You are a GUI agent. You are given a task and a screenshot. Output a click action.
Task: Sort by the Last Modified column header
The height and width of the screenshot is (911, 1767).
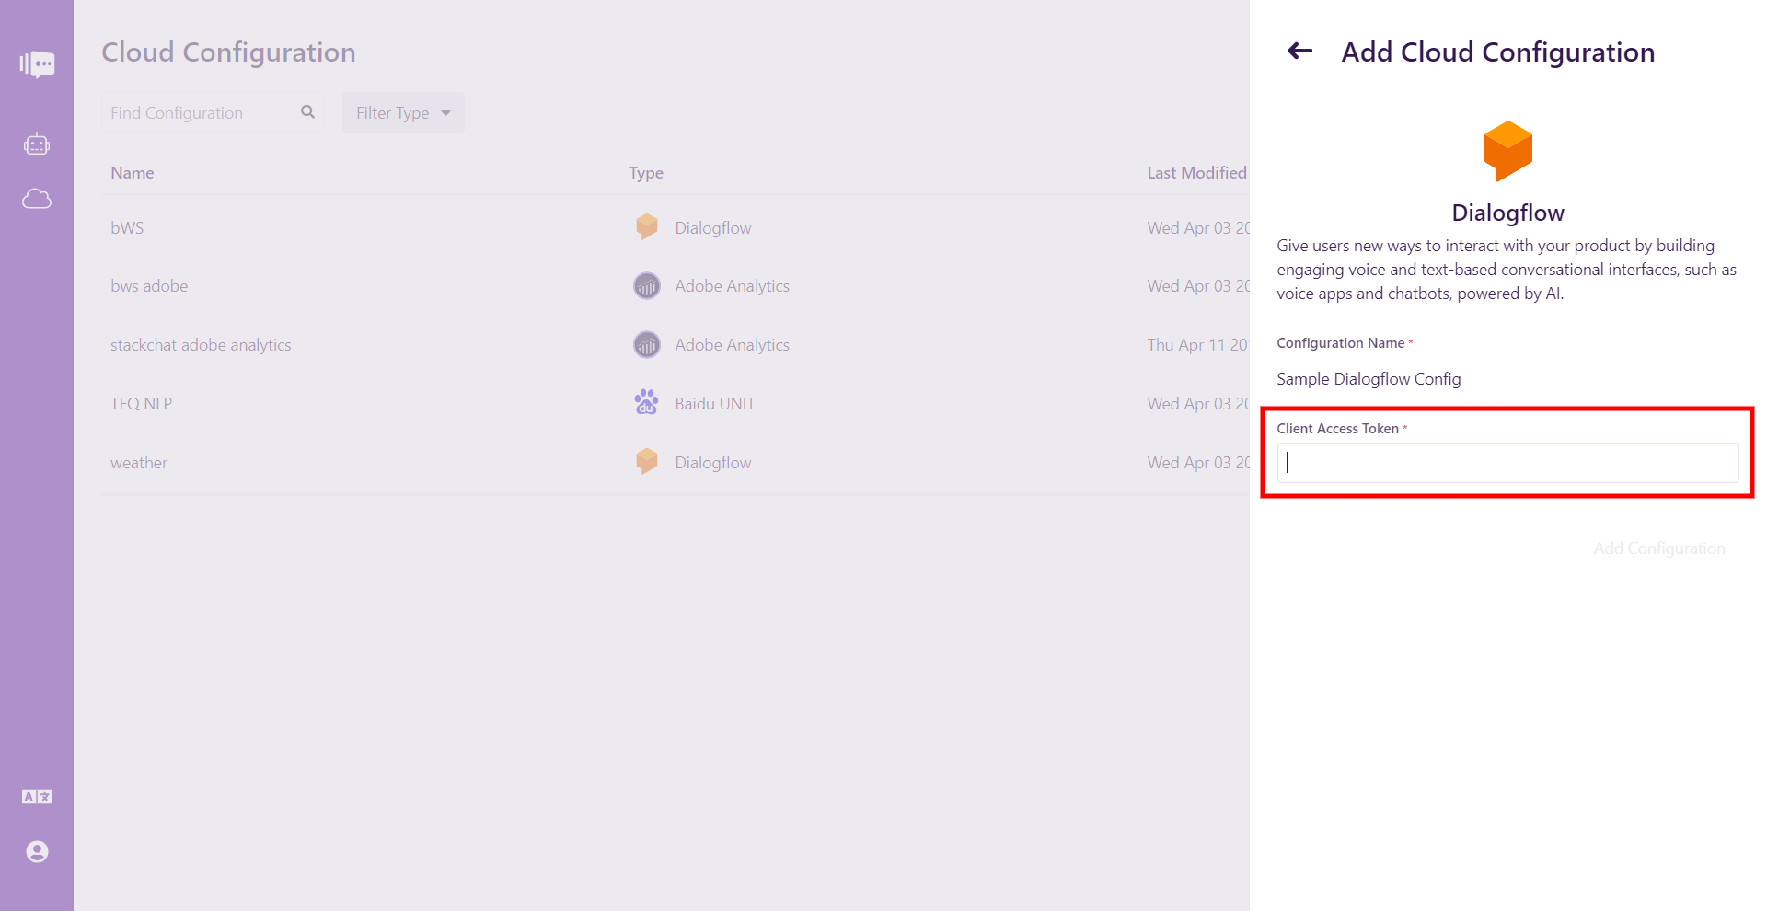coord(1196,173)
